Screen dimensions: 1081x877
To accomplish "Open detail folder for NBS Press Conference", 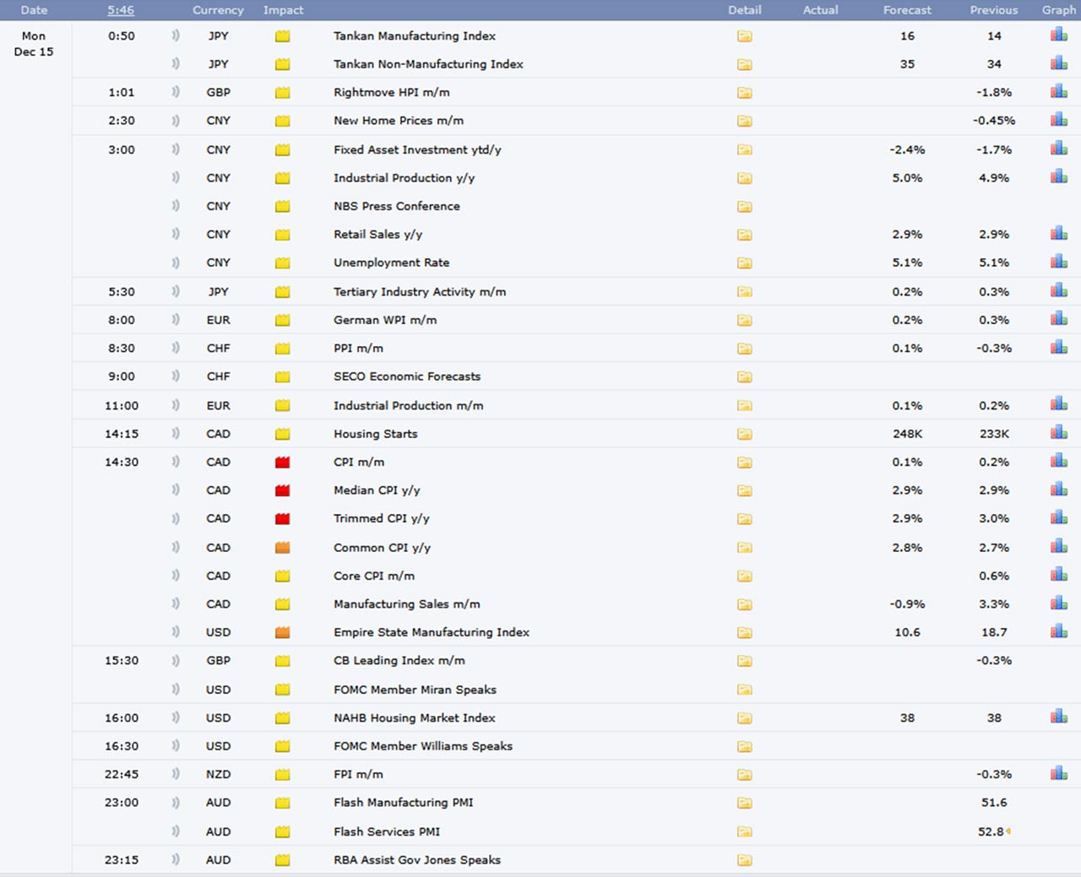I will (744, 207).
